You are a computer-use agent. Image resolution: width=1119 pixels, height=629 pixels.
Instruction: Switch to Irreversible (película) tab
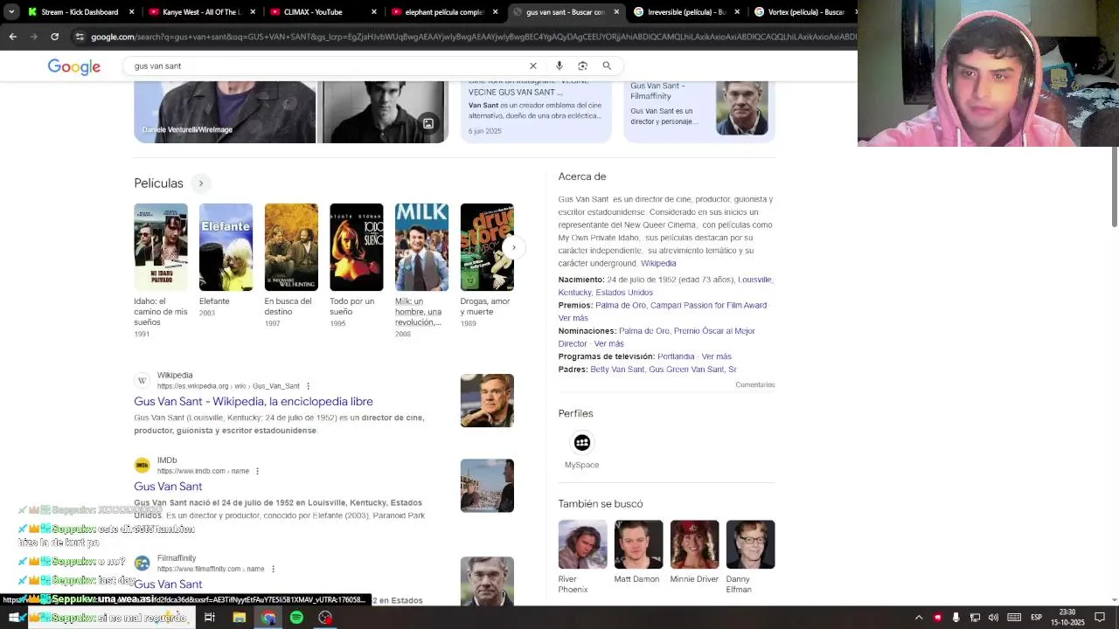pos(685,12)
